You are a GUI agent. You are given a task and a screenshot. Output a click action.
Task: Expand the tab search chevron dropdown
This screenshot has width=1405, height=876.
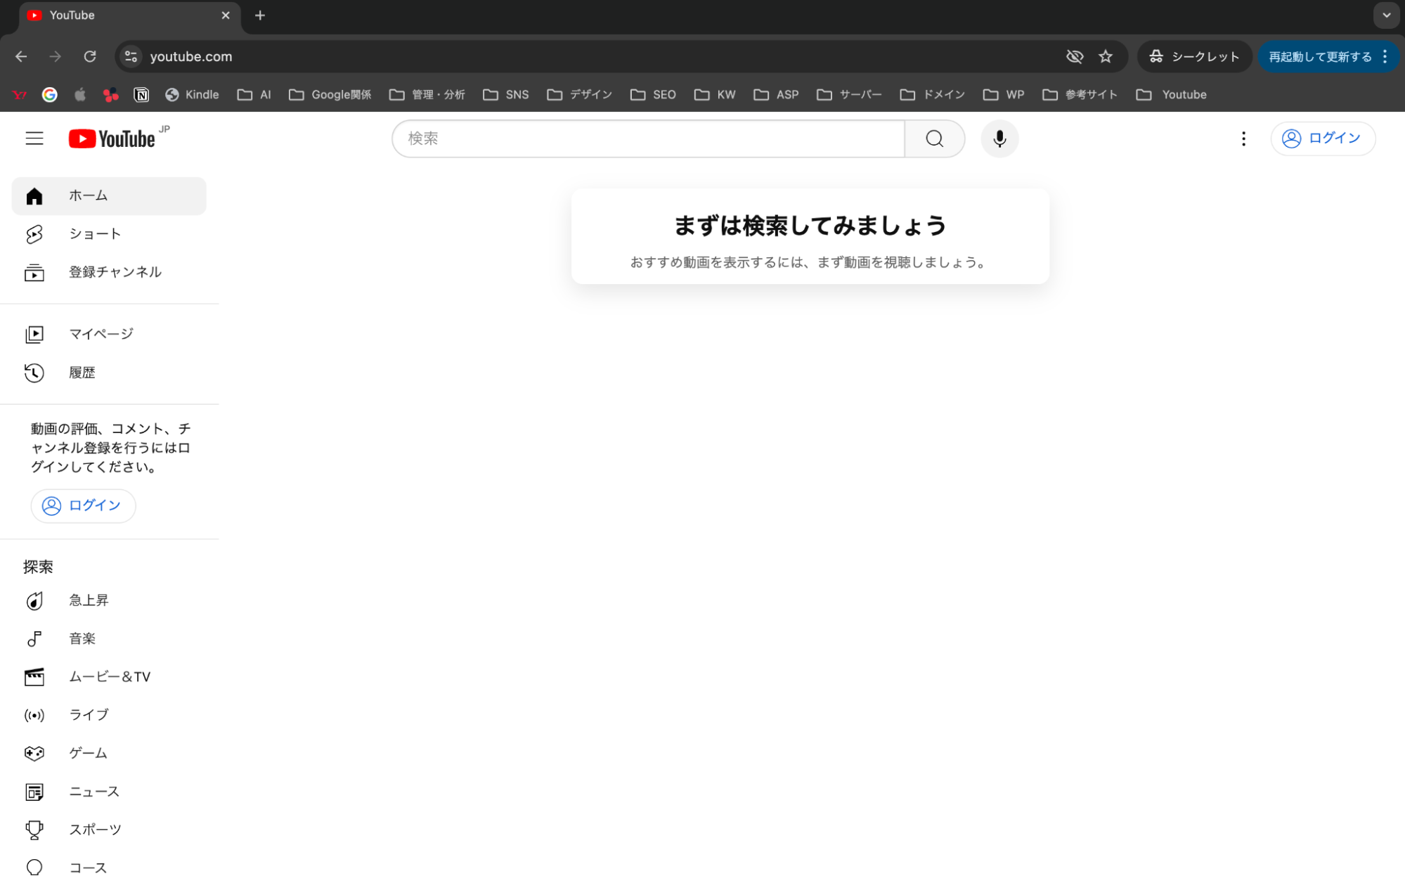[x=1386, y=15]
